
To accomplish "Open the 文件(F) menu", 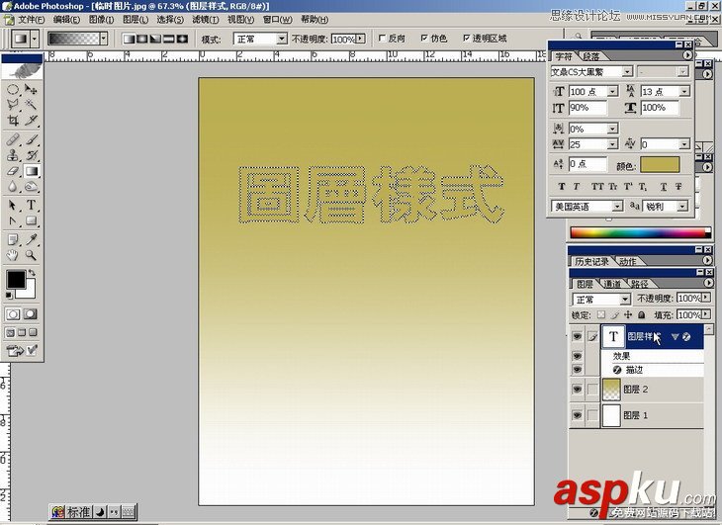I will (31, 20).
